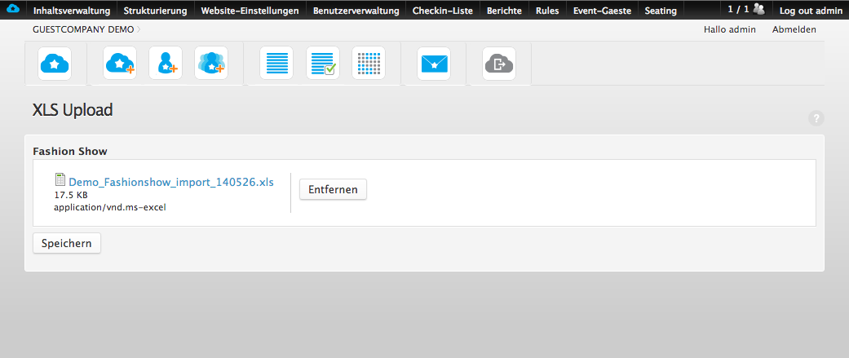Open the list with green checkmark icon

[x=323, y=64]
